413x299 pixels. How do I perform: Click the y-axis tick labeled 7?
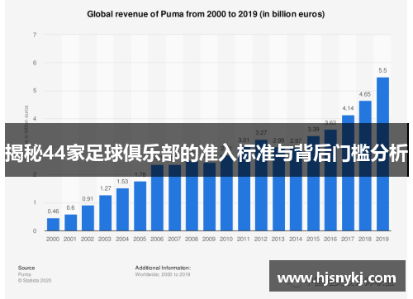pos(35,35)
